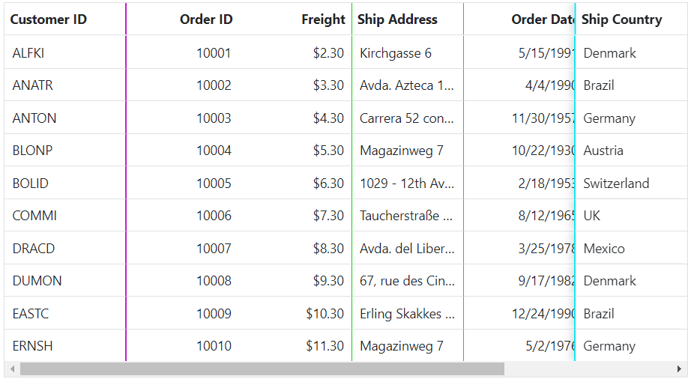Viewport: 688px width, 379px height.
Task: Click the Order Date column header
Action: coord(519,19)
